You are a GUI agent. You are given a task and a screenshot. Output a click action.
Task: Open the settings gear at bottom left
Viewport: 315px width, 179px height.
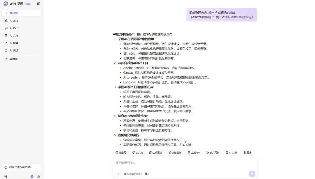point(38,176)
